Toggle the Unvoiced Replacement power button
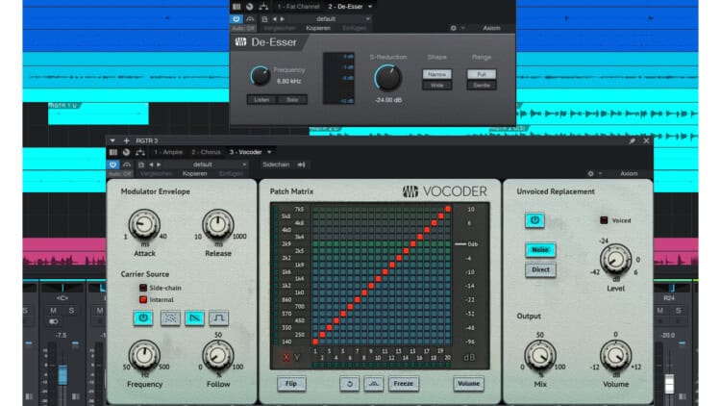The height and width of the screenshot is (406, 721). click(535, 220)
